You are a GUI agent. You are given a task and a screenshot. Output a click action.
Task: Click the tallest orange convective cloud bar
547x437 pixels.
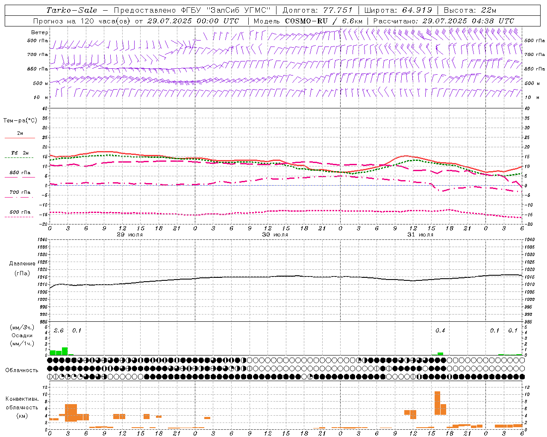point(437,403)
